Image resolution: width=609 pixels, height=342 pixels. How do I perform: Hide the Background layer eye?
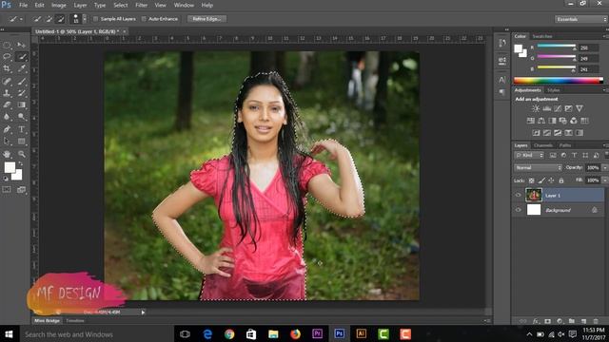point(518,210)
